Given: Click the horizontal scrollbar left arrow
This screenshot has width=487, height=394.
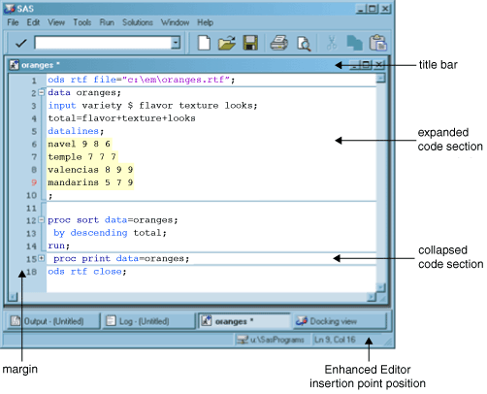Looking at the screenshot, I should (13, 296).
